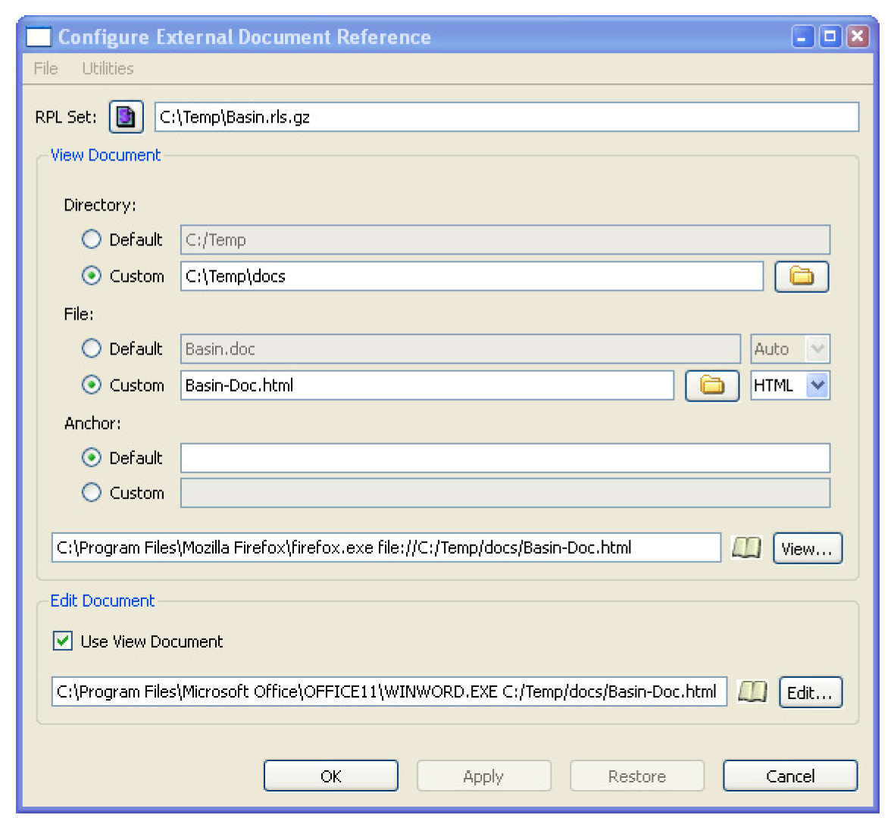Select Default directory radio button

pos(92,240)
